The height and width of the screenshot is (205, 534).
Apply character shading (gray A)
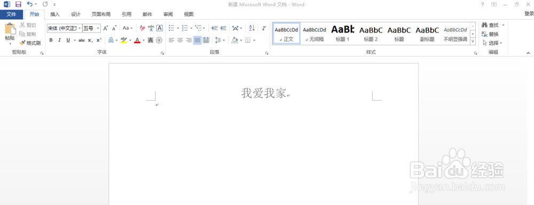point(151,40)
